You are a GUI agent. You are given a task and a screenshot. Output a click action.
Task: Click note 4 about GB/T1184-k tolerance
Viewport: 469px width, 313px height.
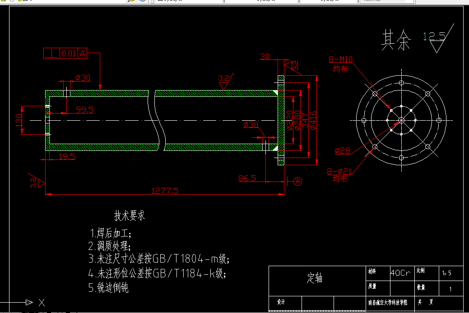[157, 273]
